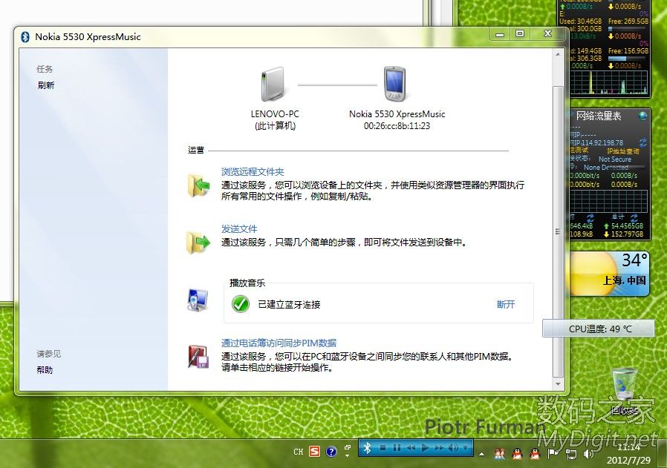Click 刷新 in the task pane
667x468 pixels.
(x=46, y=85)
